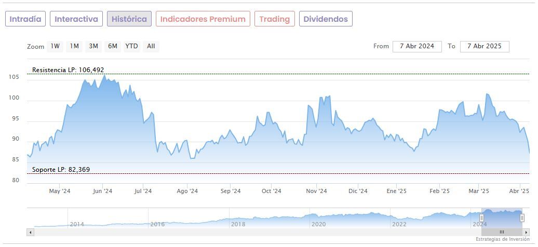Image resolution: width=538 pixels, height=247 pixels.
Task: Select the Histórica tab
Action: click(129, 19)
